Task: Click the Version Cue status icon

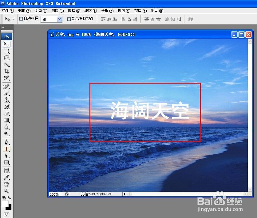Action: pyautogui.click(x=66, y=194)
